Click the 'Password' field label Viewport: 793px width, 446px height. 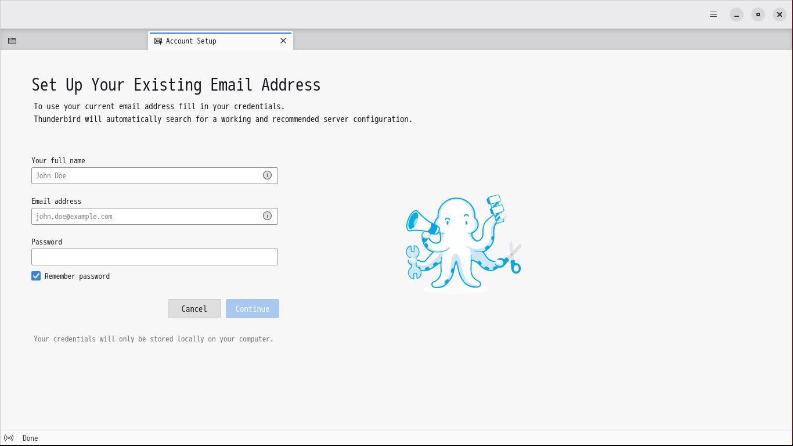pyautogui.click(x=46, y=242)
